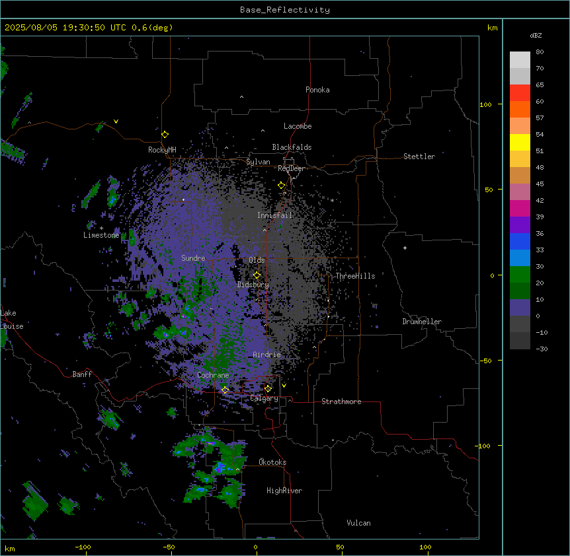Click the Cochrane label

click(213, 375)
